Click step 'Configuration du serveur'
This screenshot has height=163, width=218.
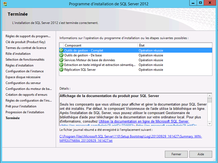click(23, 83)
